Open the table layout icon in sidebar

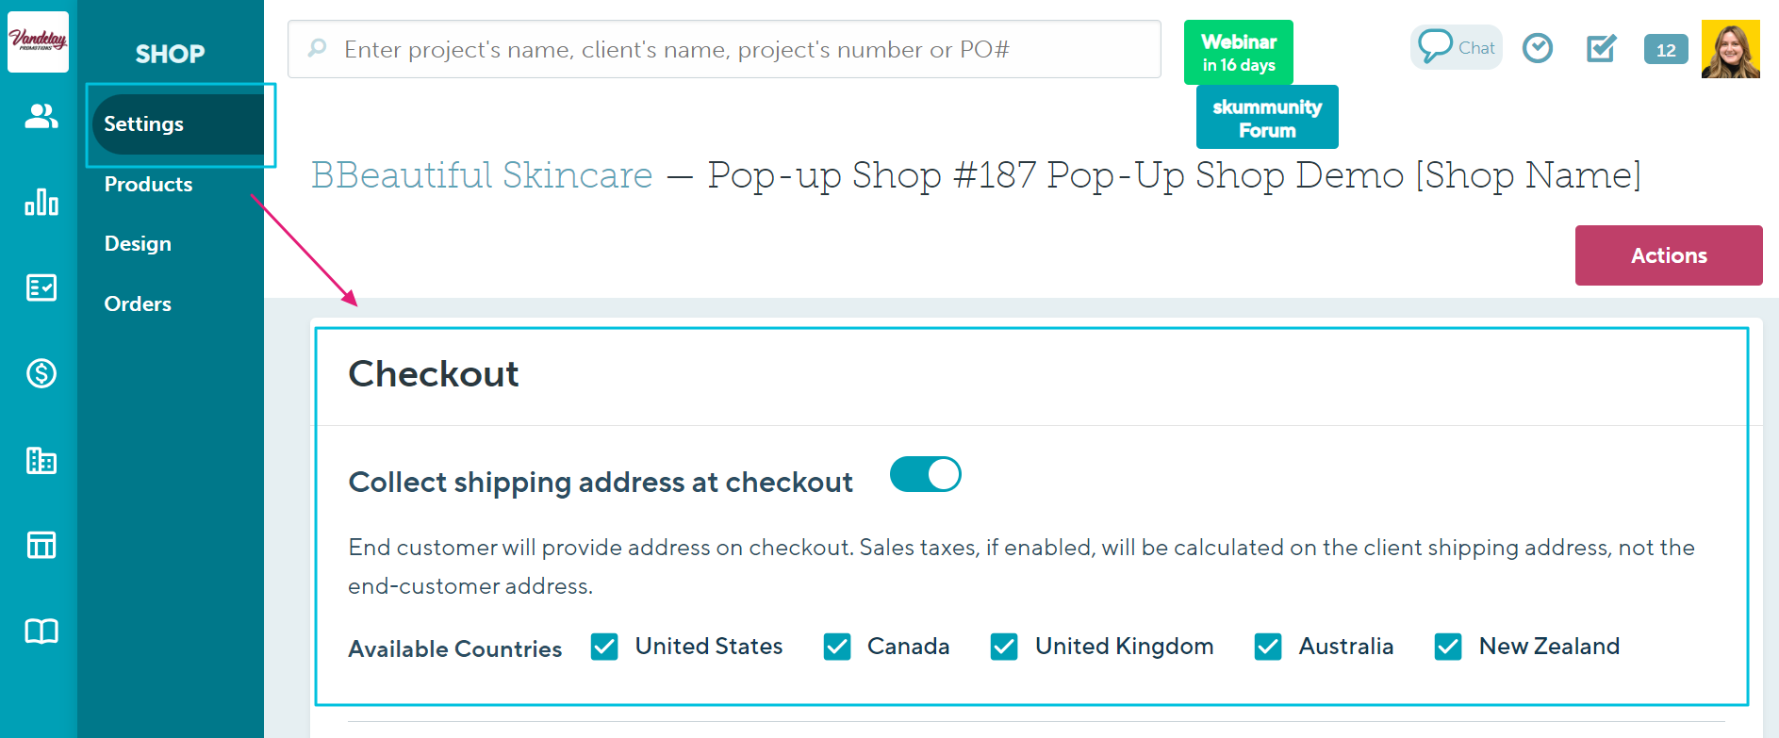(x=41, y=545)
